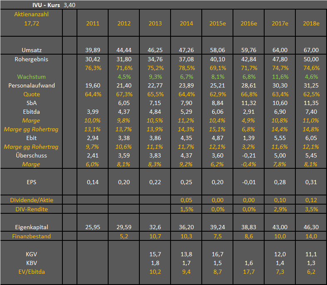
Task: Click the Dividende/Aktie label
Action: point(32,200)
